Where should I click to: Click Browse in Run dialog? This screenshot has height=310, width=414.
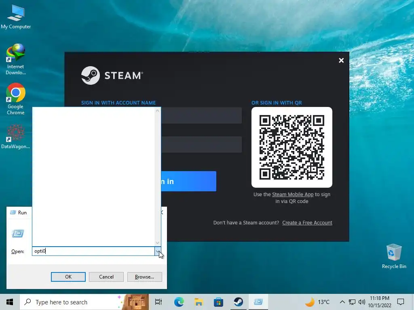[x=144, y=277]
